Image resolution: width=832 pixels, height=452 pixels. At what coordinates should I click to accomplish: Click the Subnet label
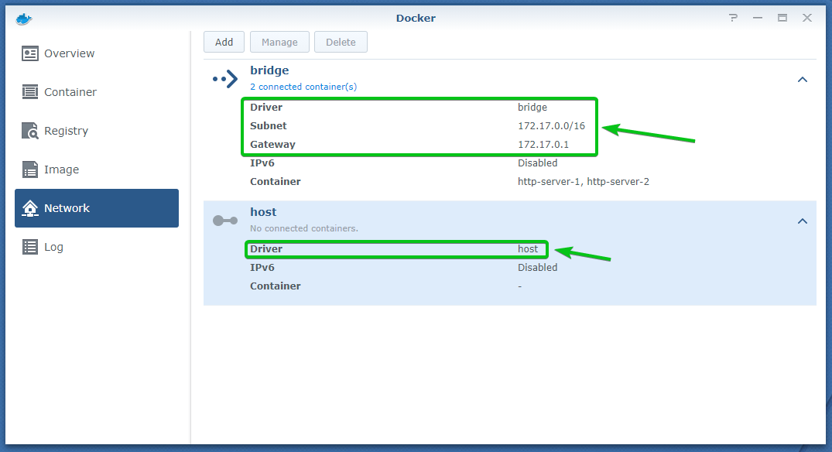click(269, 125)
